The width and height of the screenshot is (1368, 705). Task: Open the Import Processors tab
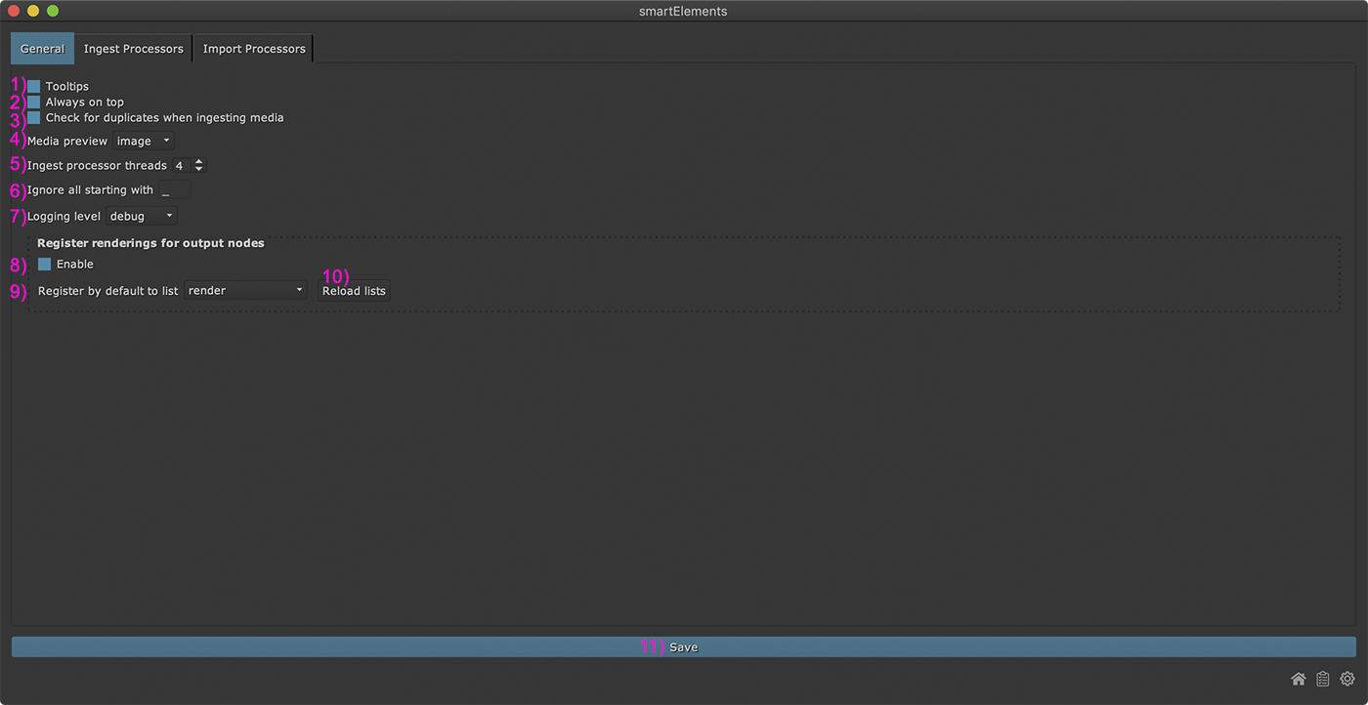coord(254,49)
